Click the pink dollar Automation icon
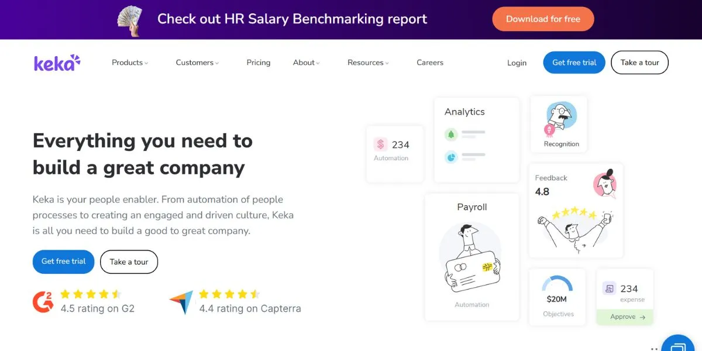The height and width of the screenshot is (351, 702). click(x=381, y=144)
